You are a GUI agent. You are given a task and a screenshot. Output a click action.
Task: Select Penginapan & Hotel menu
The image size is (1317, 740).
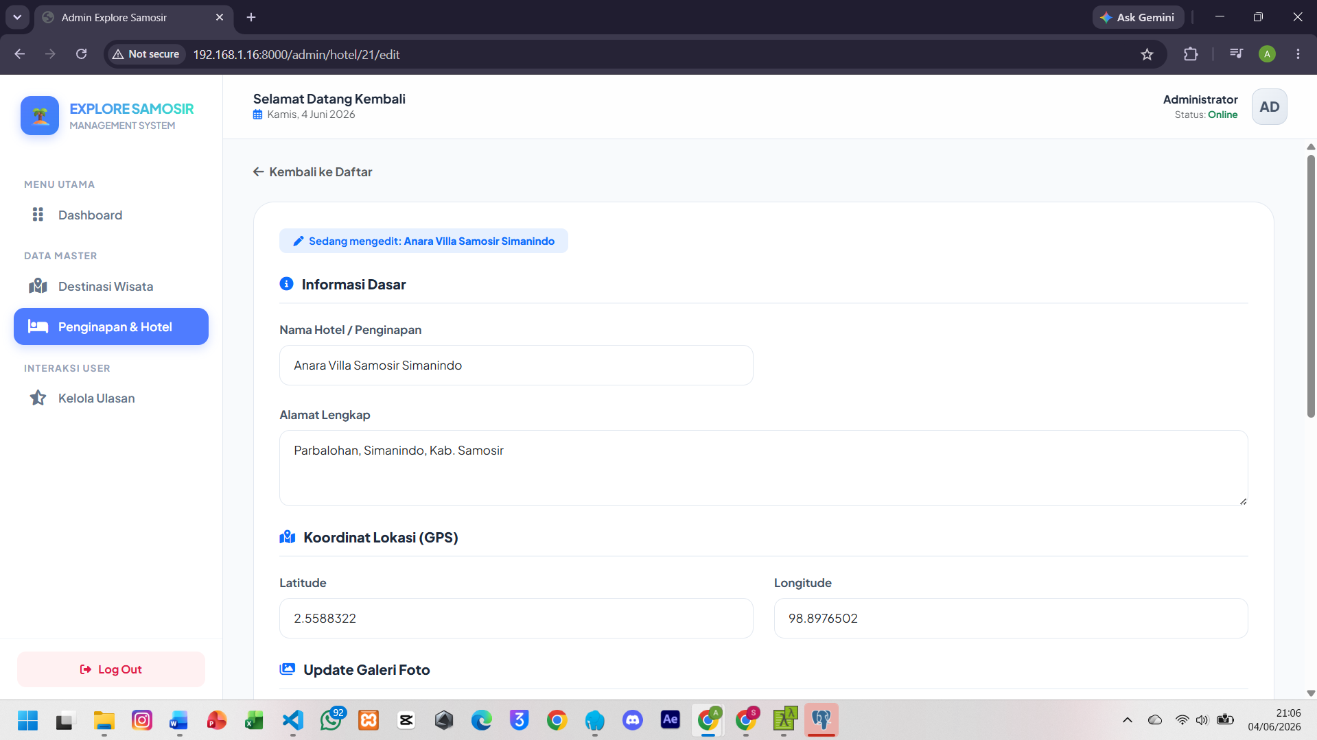point(111,326)
